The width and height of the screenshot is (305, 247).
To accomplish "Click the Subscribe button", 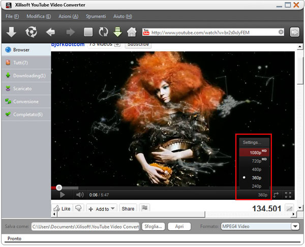I will coord(138,45).
